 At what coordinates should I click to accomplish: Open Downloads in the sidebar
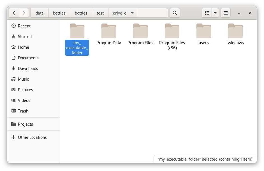34,69
